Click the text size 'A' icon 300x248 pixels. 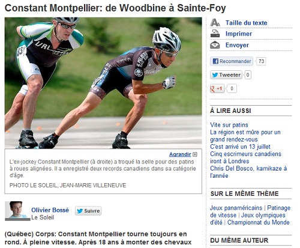pos(215,23)
